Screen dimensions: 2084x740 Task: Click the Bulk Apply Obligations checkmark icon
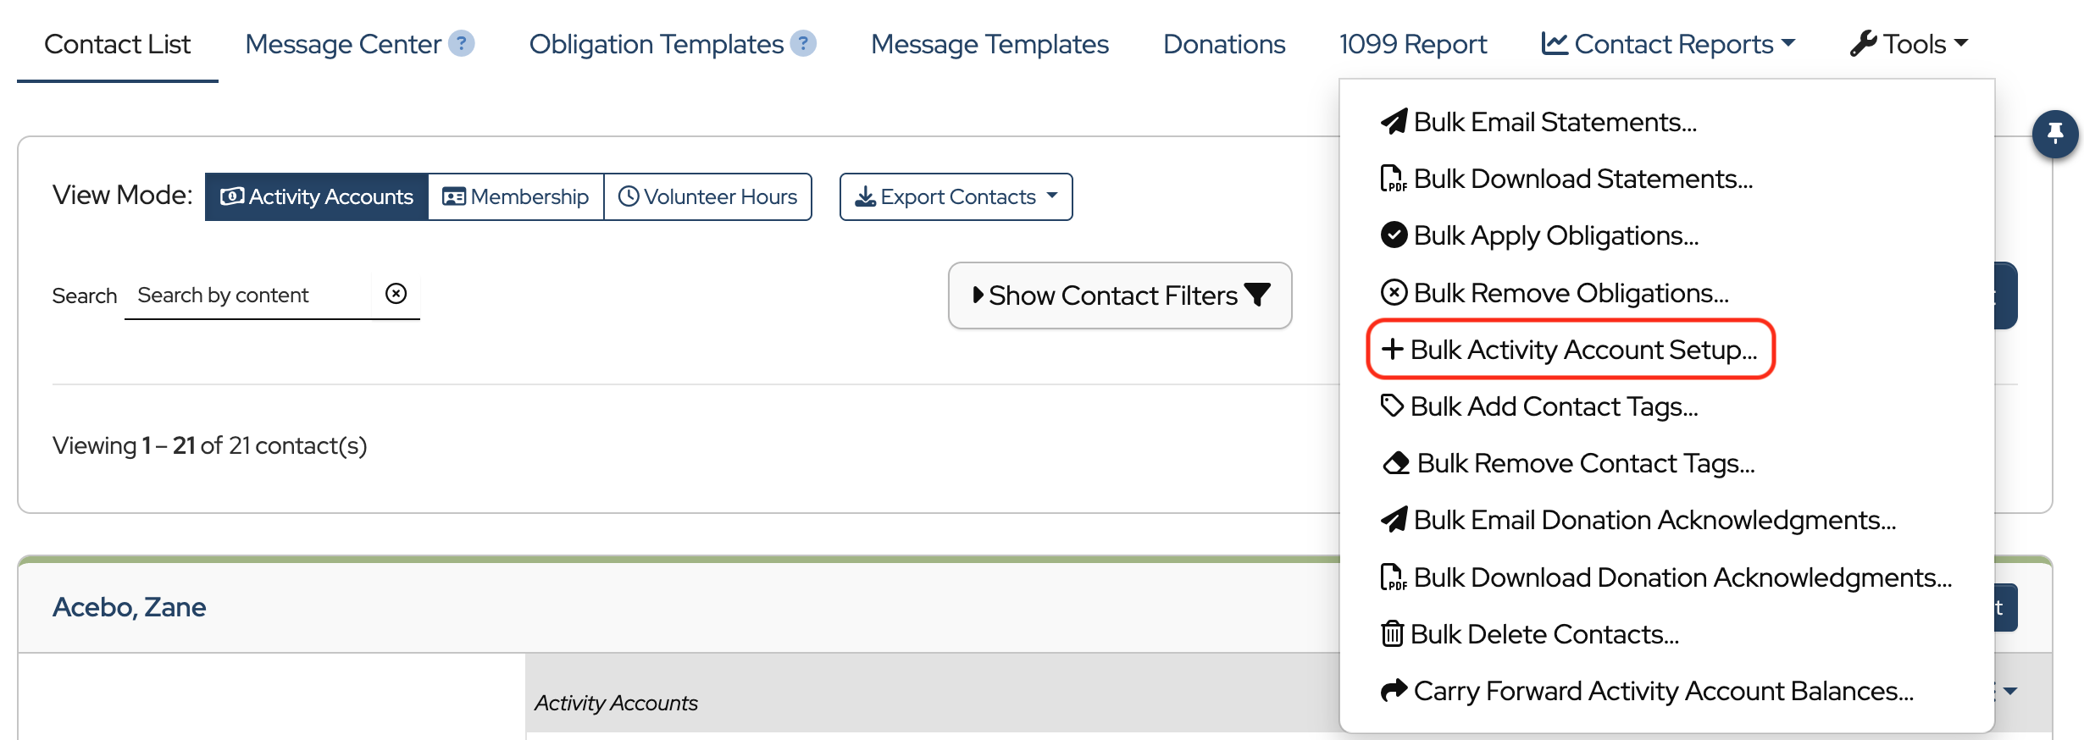[1394, 235]
